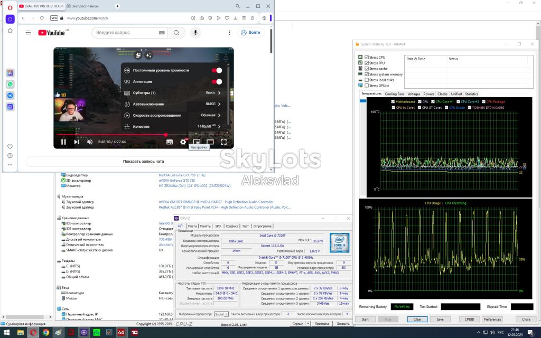Switch to the Statistics tab in AIDA64

pyautogui.click(x=472, y=94)
